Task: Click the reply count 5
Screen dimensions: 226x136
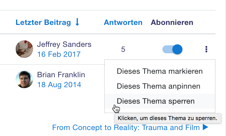Action: click(x=123, y=49)
